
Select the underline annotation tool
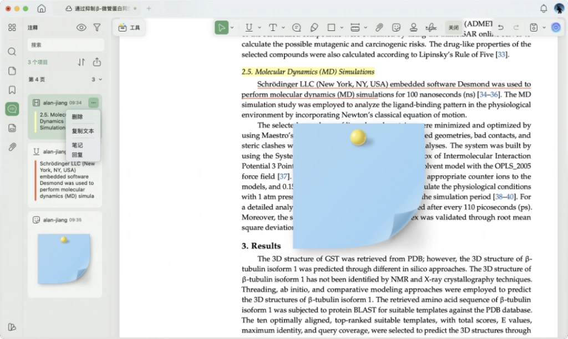[249, 28]
